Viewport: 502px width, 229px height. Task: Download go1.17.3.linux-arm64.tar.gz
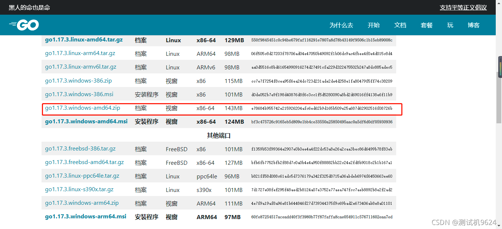(80, 53)
